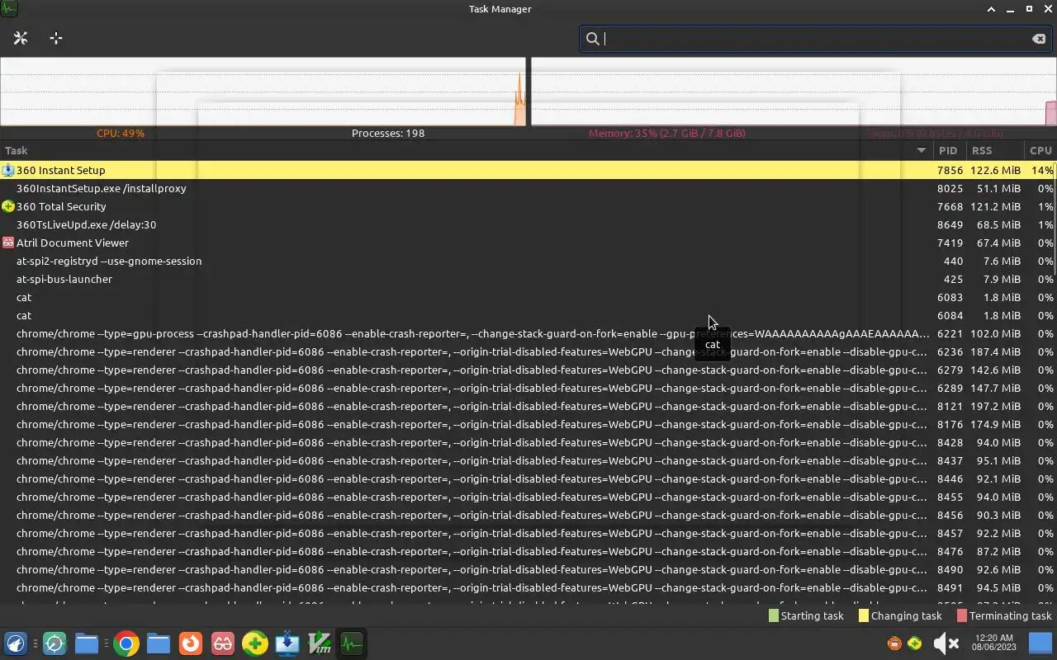Image resolution: width=1057 pixels, height=660 pixels.
Task: Select the cat process with PID 6084
Action: click(x=528, y=315)
